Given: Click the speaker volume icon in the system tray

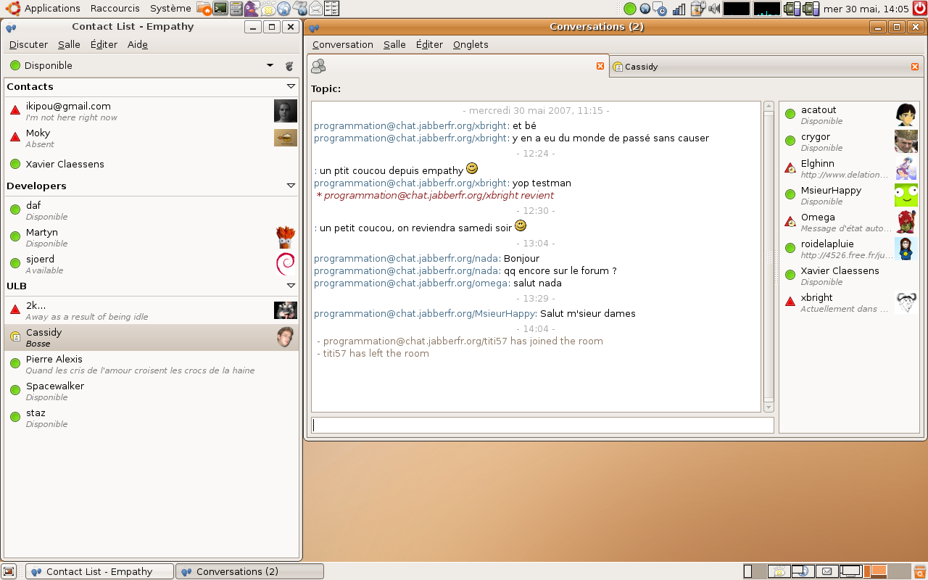Looking at the screenshot, I should (713, 8).
